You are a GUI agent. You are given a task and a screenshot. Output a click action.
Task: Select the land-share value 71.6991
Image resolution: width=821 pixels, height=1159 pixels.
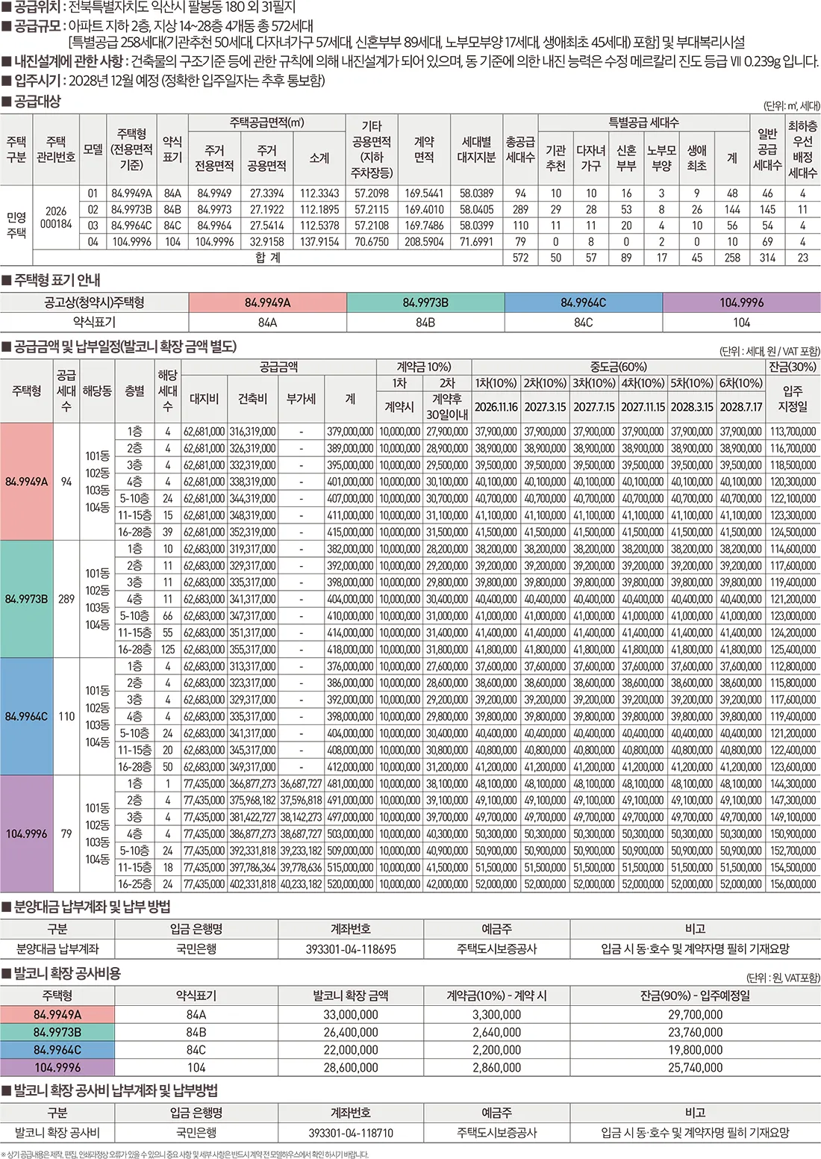click(x=476, y=242)
